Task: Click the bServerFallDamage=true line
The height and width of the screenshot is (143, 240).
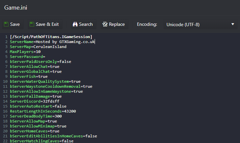Action: click(36, 96)
